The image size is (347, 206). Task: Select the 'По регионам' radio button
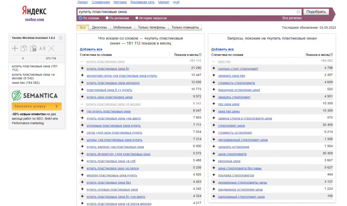point(107,18)
